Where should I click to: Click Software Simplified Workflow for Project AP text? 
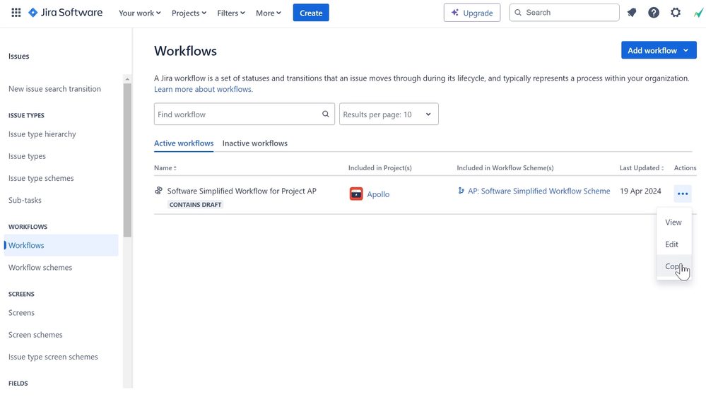(242, 191)
